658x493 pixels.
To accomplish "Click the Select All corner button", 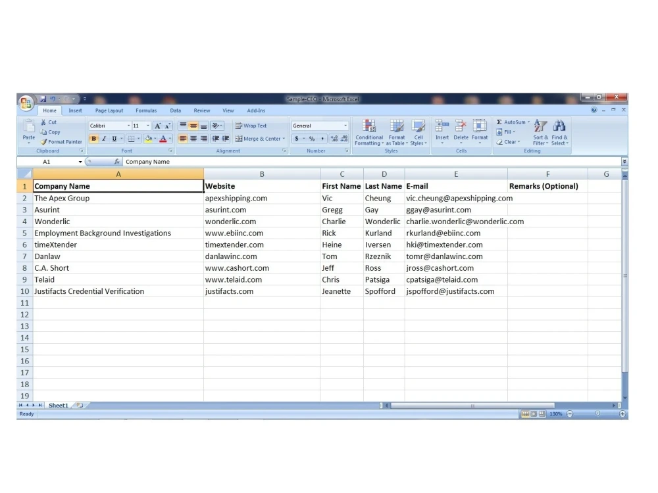I will coord(25,174).
